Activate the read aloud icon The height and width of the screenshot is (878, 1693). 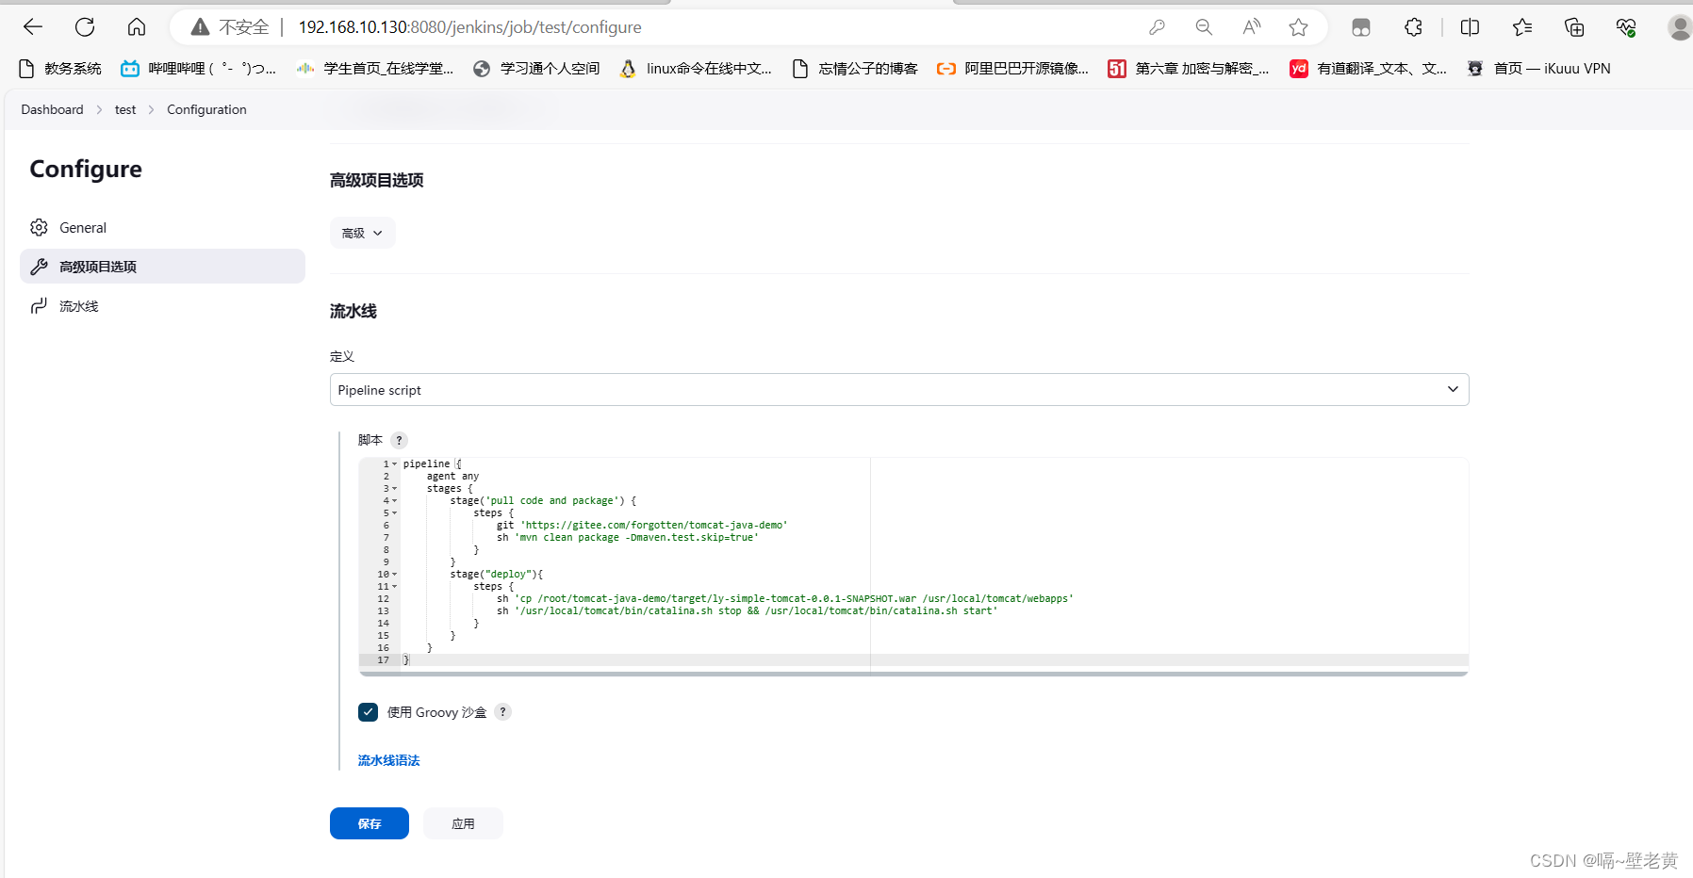1251,27
